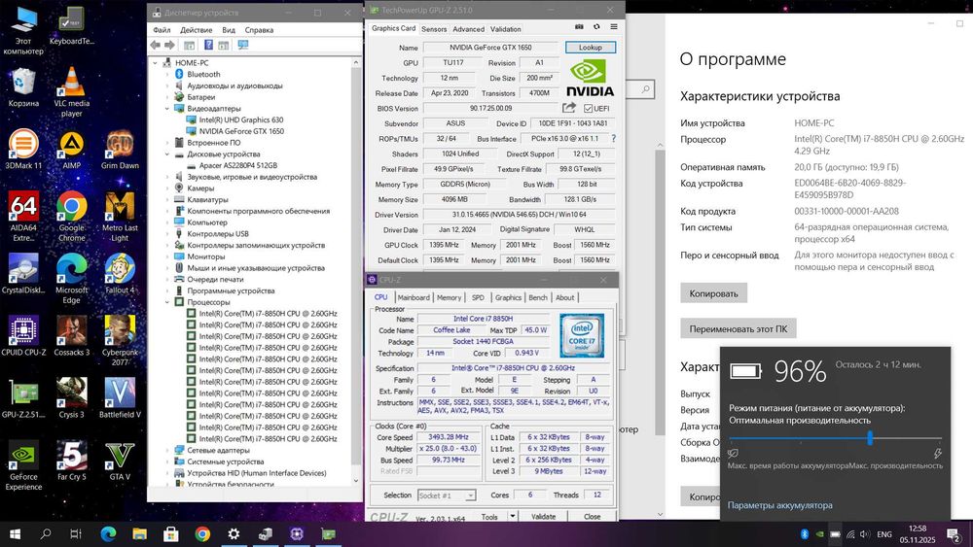973x547 pixels.
Task: Collapse Видеоадаптеры node in Device Manager
Action: coord(167,109)
